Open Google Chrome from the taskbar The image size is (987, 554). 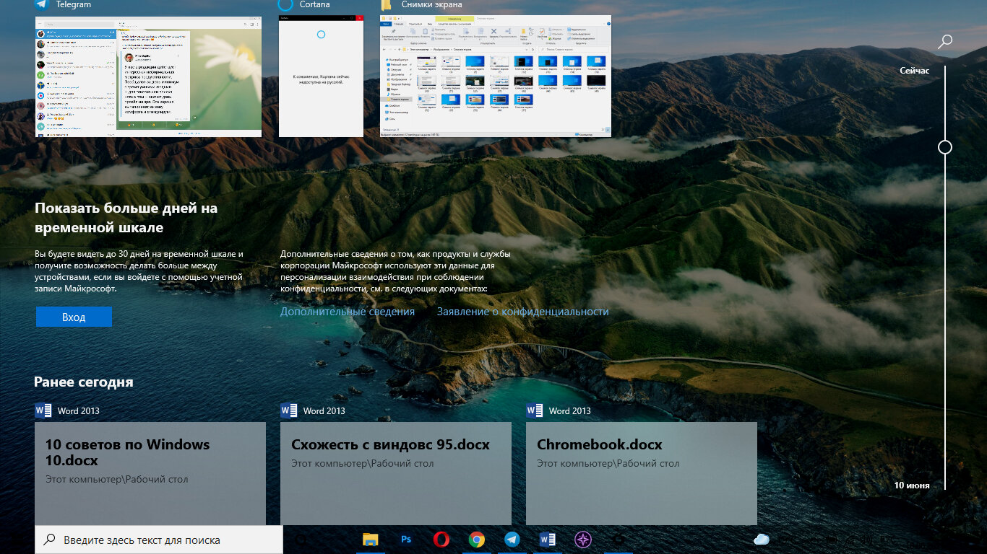click(x=477, y=539)
